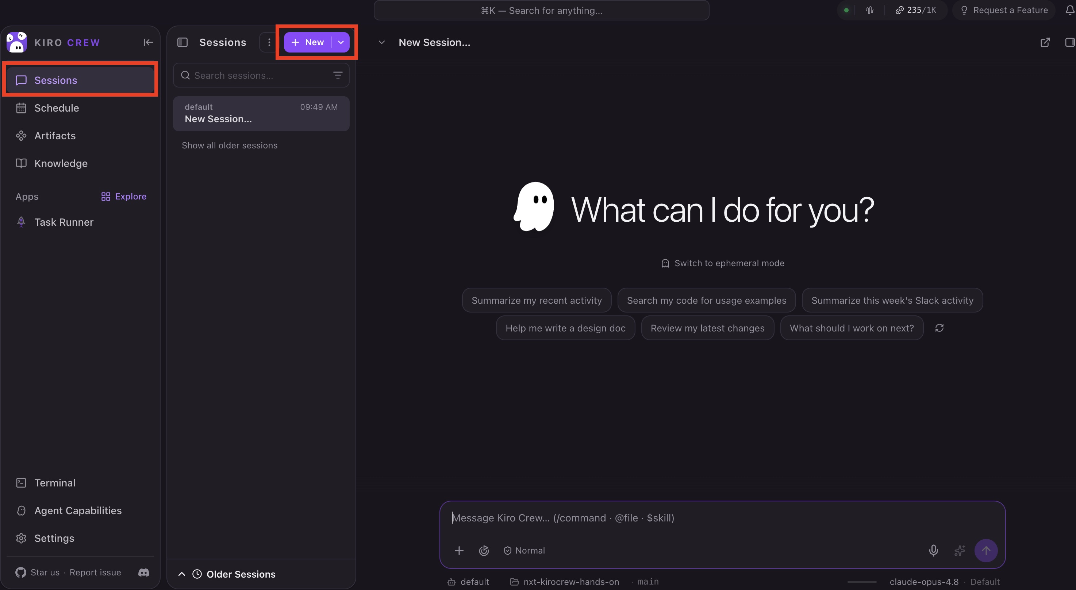Pick Summarize this week's Slack activity
Viewport: 1076px width, 590px height.
point(892,300)
